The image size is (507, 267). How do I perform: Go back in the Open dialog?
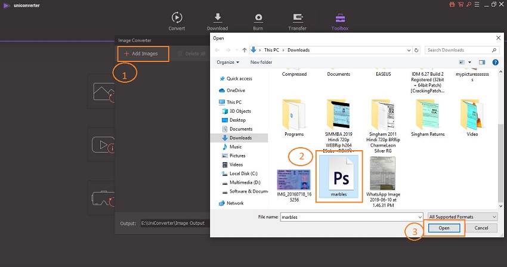pyautogui.click(x=217, y=50)
